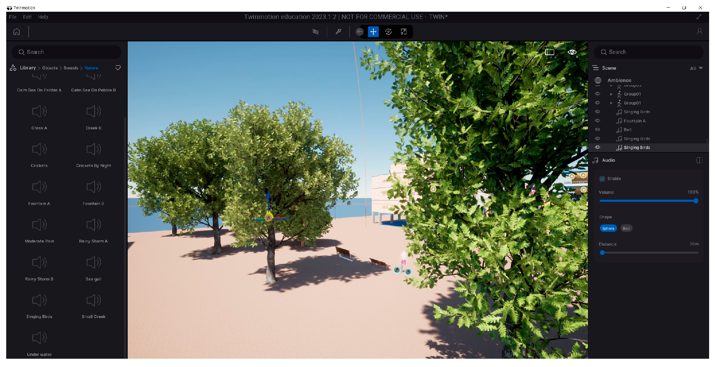
Task: Expand the second Group01 tree item
Action: point(611,103)
